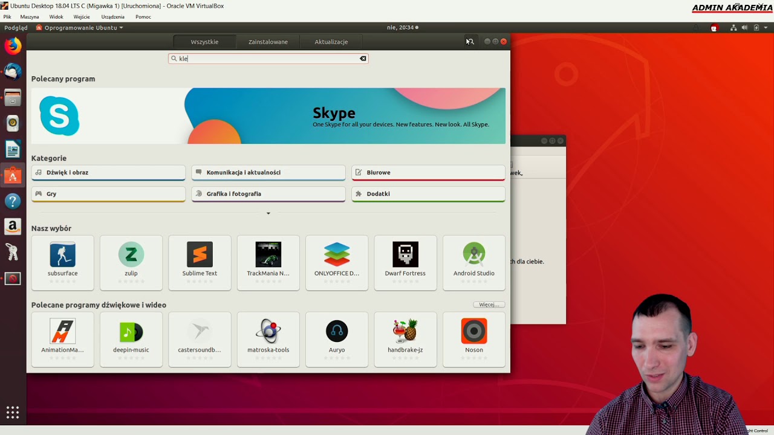Select the Sublime Text app
This screenshot has width=774, height=435.
[200, 263]
